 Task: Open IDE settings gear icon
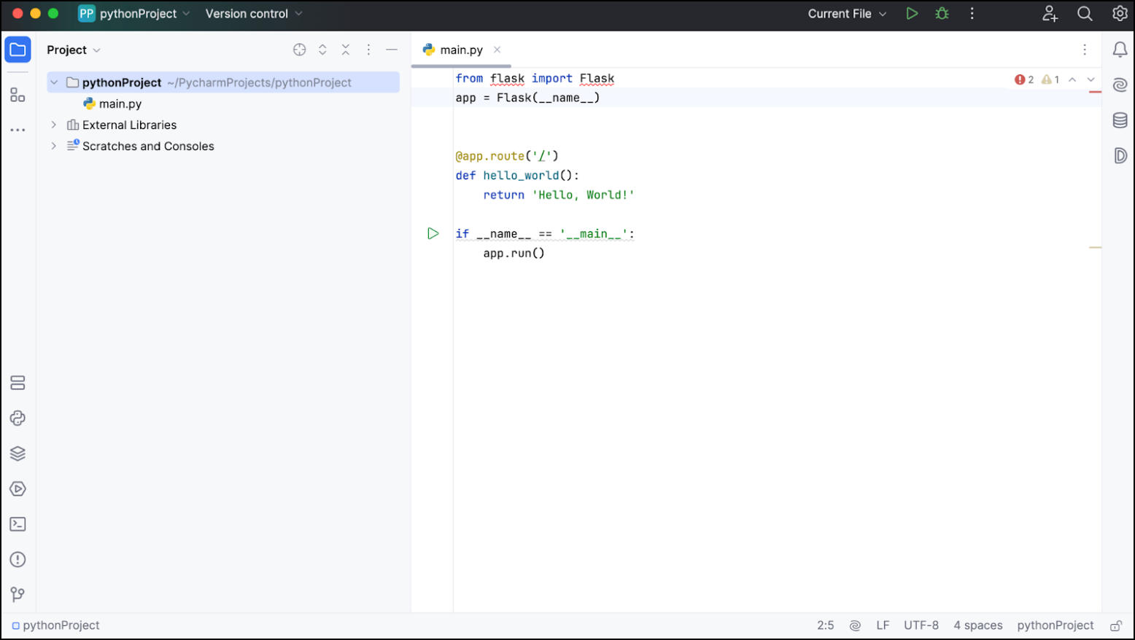coord(1120,13)
